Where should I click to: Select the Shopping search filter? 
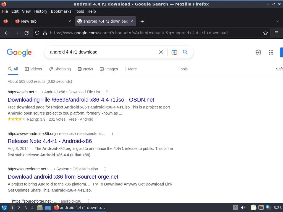(x=60, y=69)
